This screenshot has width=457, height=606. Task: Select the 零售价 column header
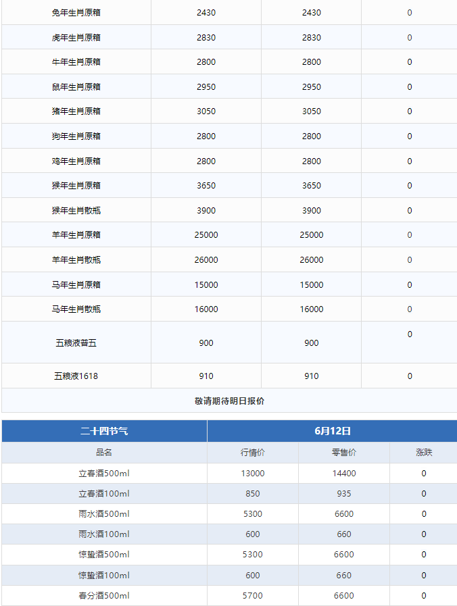click(x=344, y=453)
